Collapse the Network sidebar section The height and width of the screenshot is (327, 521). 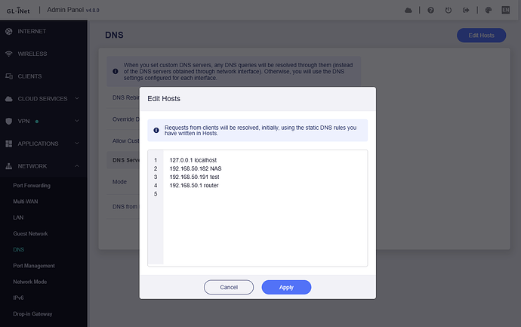point(77,165)
